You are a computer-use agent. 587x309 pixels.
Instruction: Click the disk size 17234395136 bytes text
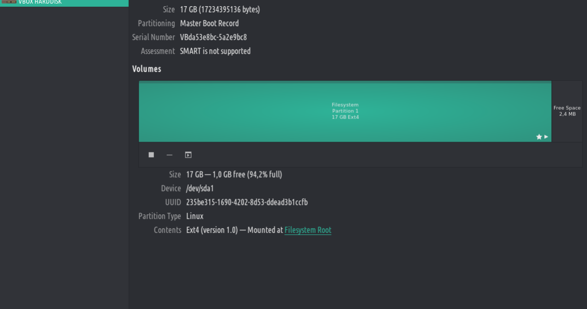coord(220,9)
